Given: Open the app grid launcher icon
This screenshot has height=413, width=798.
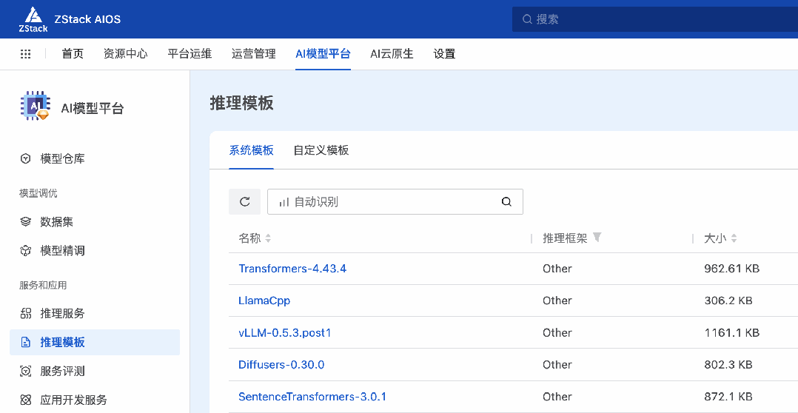Looking at the screenshot, I should (x=25, y=54).
